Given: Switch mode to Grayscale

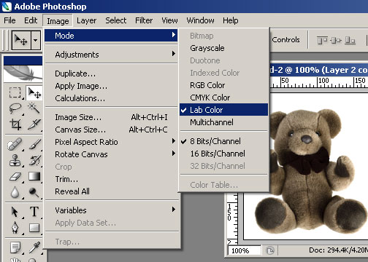Looking at the screenshot, I should tap(224, 48).
